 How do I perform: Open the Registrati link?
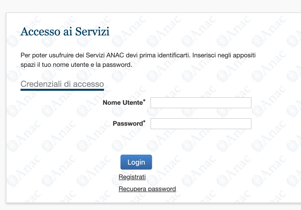pyautogui.click(x=132, y=177)
